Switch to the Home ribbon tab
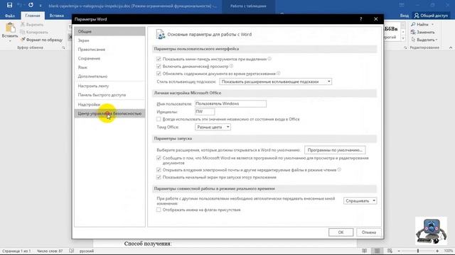The image size is (455, 255). (x=33, y=16)
